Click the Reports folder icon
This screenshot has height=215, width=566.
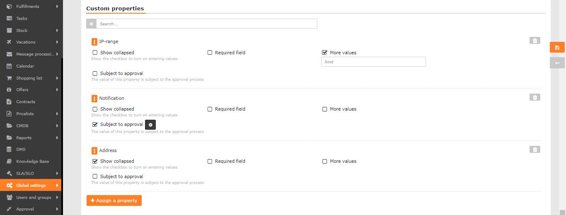[9, 138]
